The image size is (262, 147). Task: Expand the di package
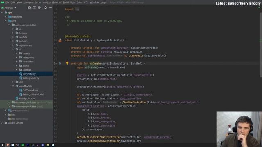pyautogui.click(x=13, y=29)
